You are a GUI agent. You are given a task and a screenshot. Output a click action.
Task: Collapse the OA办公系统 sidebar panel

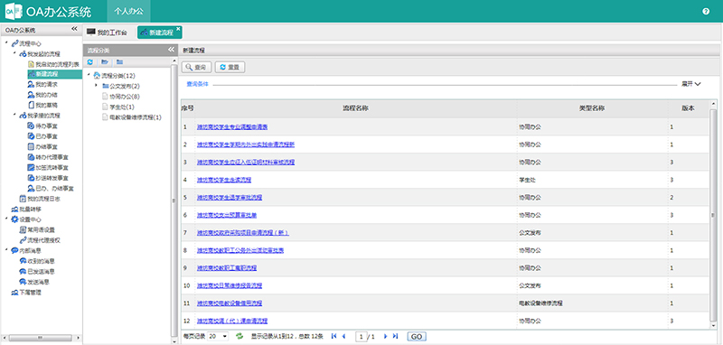74,29
